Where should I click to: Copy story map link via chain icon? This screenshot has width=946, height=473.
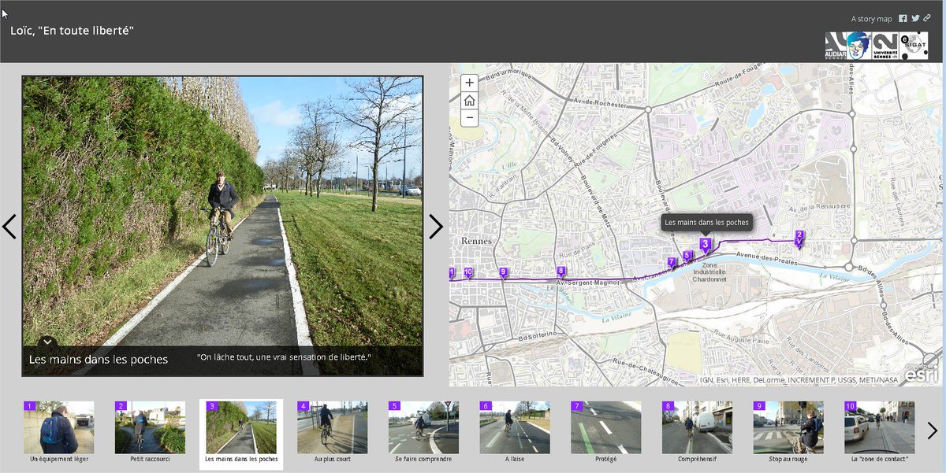tap(927, 18)
